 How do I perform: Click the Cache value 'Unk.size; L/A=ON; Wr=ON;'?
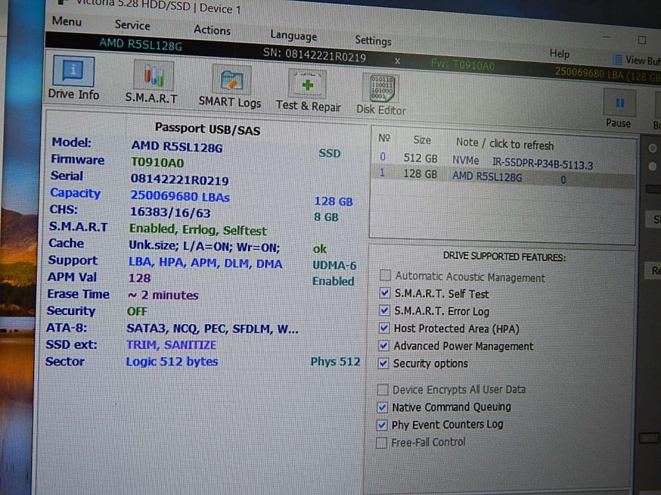click(x=204, y=247)
